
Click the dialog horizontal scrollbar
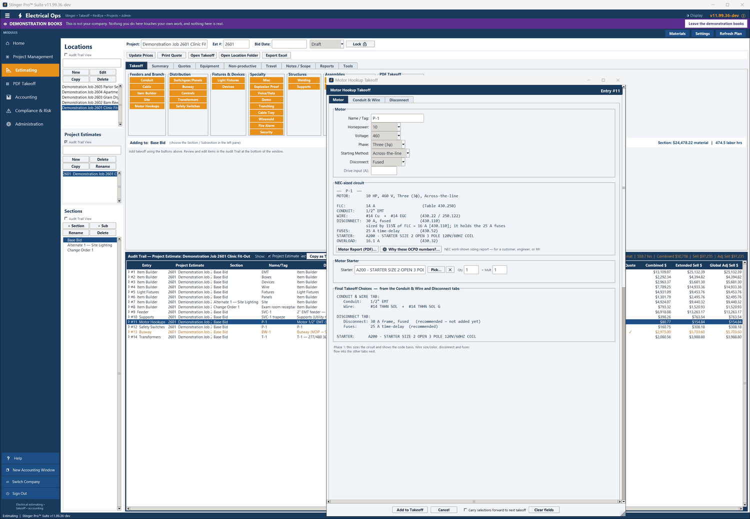click(x=474, y=502)
